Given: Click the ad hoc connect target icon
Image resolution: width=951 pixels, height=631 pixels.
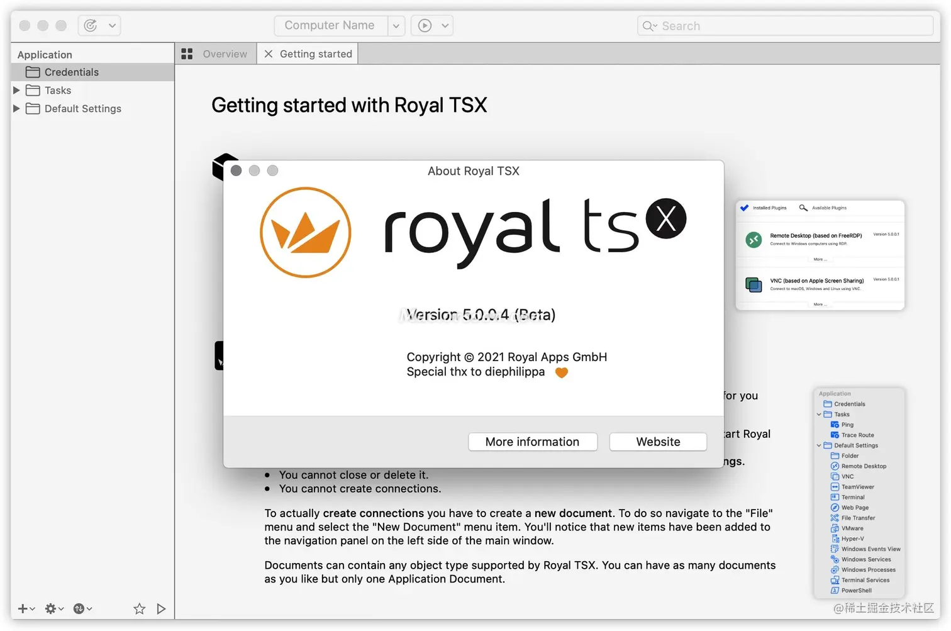Looking at the screenshot, I should pos(91,25).
